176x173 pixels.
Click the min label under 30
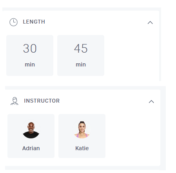[30, 64]
